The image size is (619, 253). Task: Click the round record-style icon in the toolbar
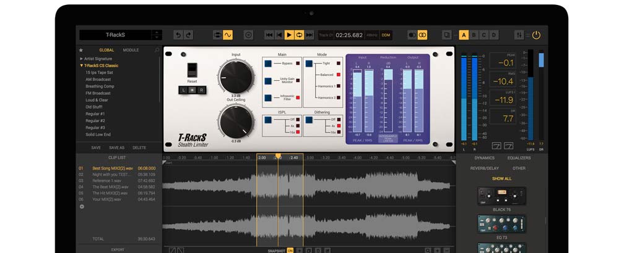pyautogui.click(x=249, y=35)
